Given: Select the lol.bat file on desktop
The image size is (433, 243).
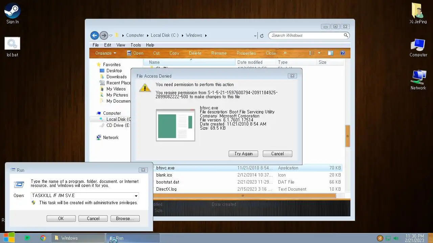Looking at the screenshot, I should (13, 47).
